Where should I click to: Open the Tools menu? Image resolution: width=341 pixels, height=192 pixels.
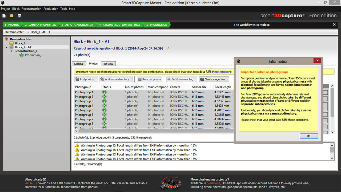pyautogui.click(x=64, y=9)
